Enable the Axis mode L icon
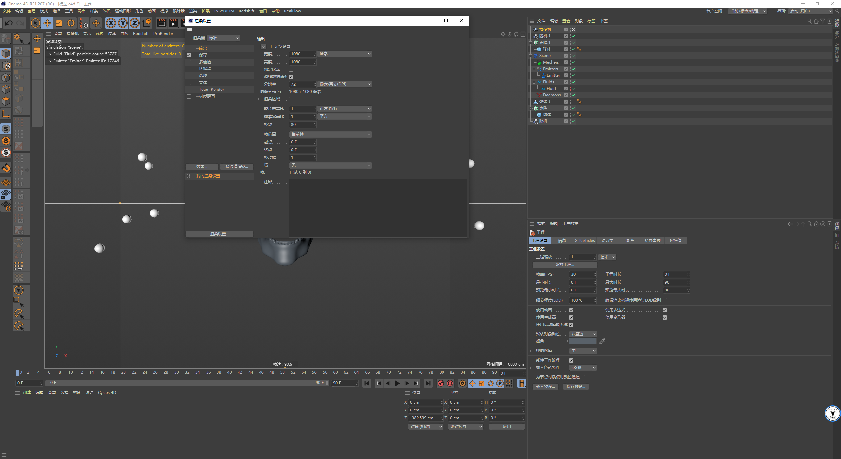This screenshot has width=841, height=459. point(6,113)
